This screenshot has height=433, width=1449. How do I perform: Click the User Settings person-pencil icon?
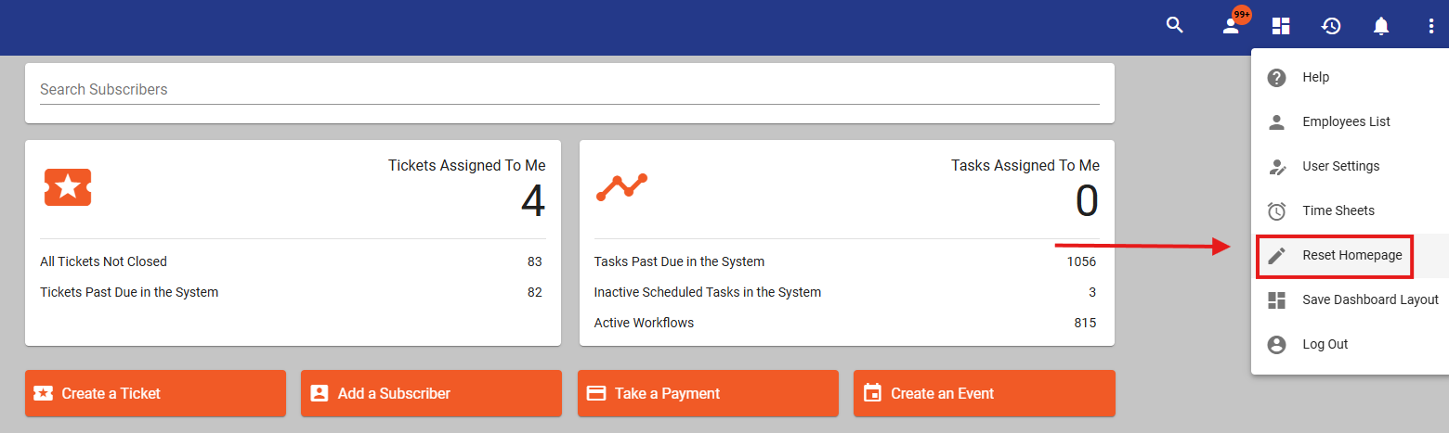click(1277, 167)
